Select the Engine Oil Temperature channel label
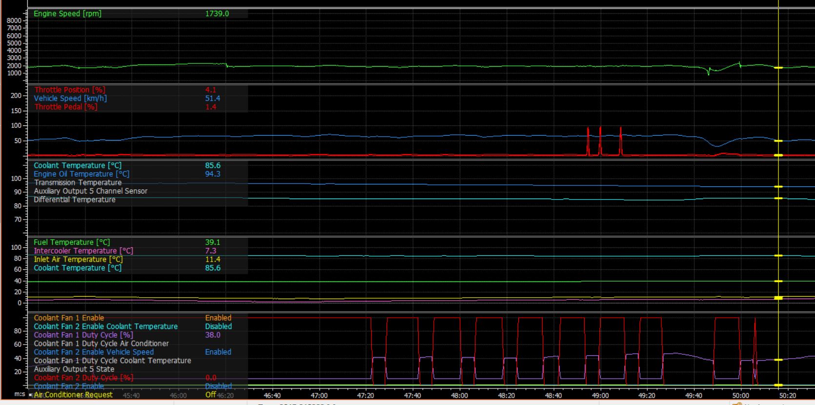Image resolution: width=815 pixels, height=405 pixels. click(x=81, y=174)
